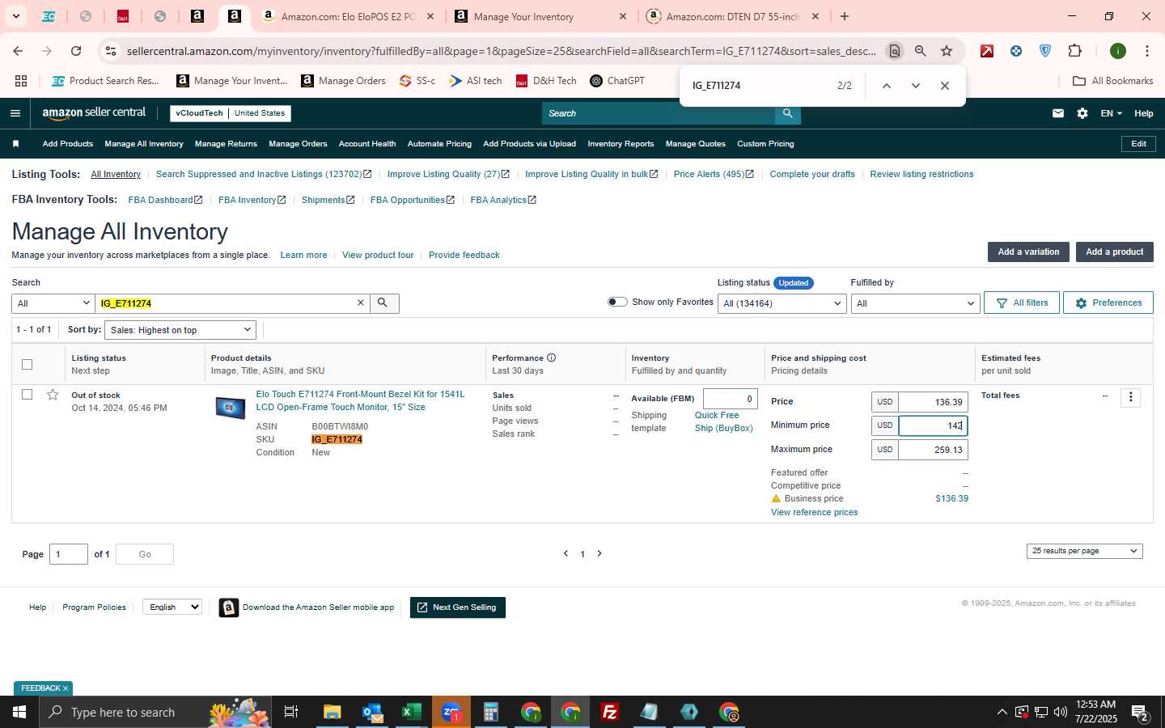Open the Seller Central hamburger menu
1165x728 pixels.
pyautogui.click(x=15, y=113)
